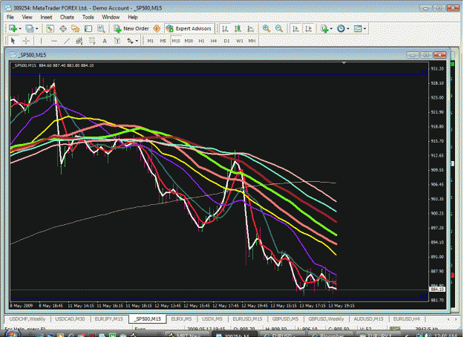This screenshot has height=337, width=464.
Task: Click the Periods clock icon
Action: (341, 29)
